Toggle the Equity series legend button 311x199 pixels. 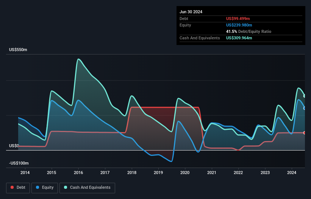click(x=45, y=188)
